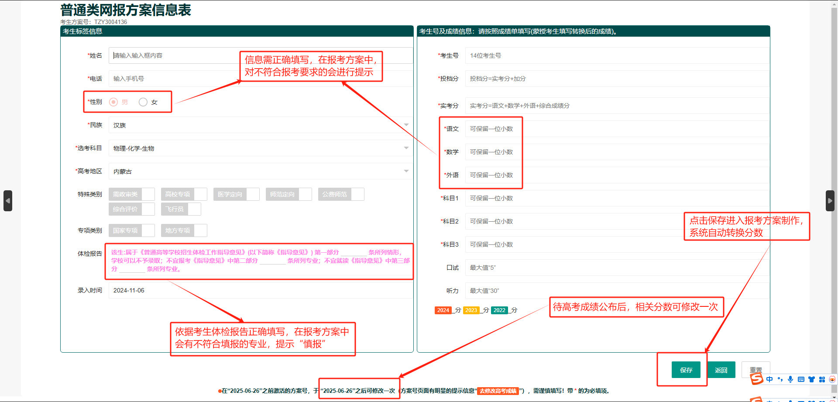Open Sogou toolbox grid icon
The image size is (838, 402).
(x=822, y=379)
